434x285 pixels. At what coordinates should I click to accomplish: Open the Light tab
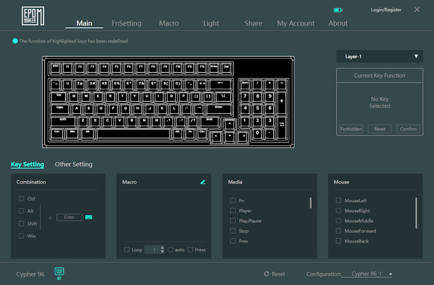[x=211, y=23]
